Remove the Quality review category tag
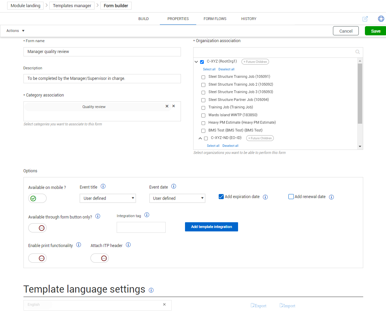This screenshot has height=315, width=386. pyautogui.click(x=167, y=106)
